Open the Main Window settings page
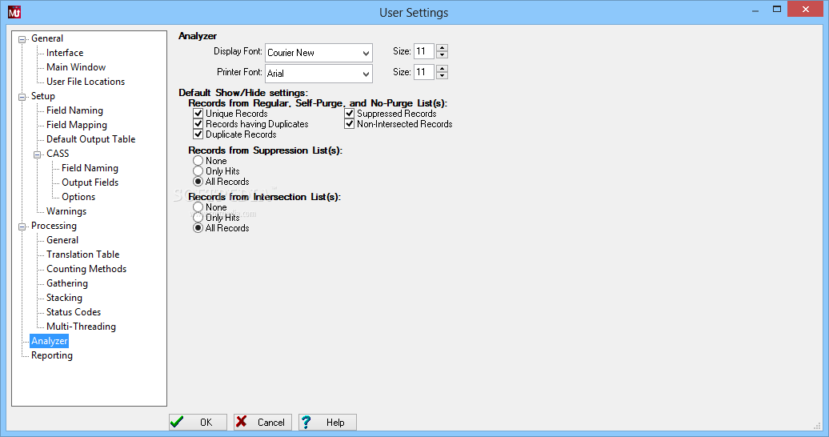 pos(76,67)
